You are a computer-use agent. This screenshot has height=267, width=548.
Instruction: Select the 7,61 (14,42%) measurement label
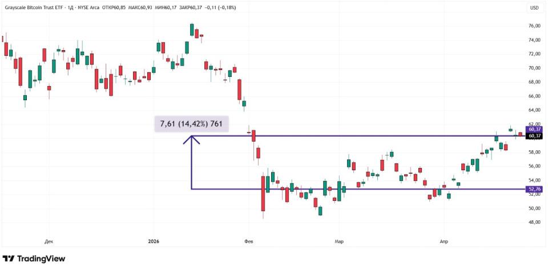(191, 125)
